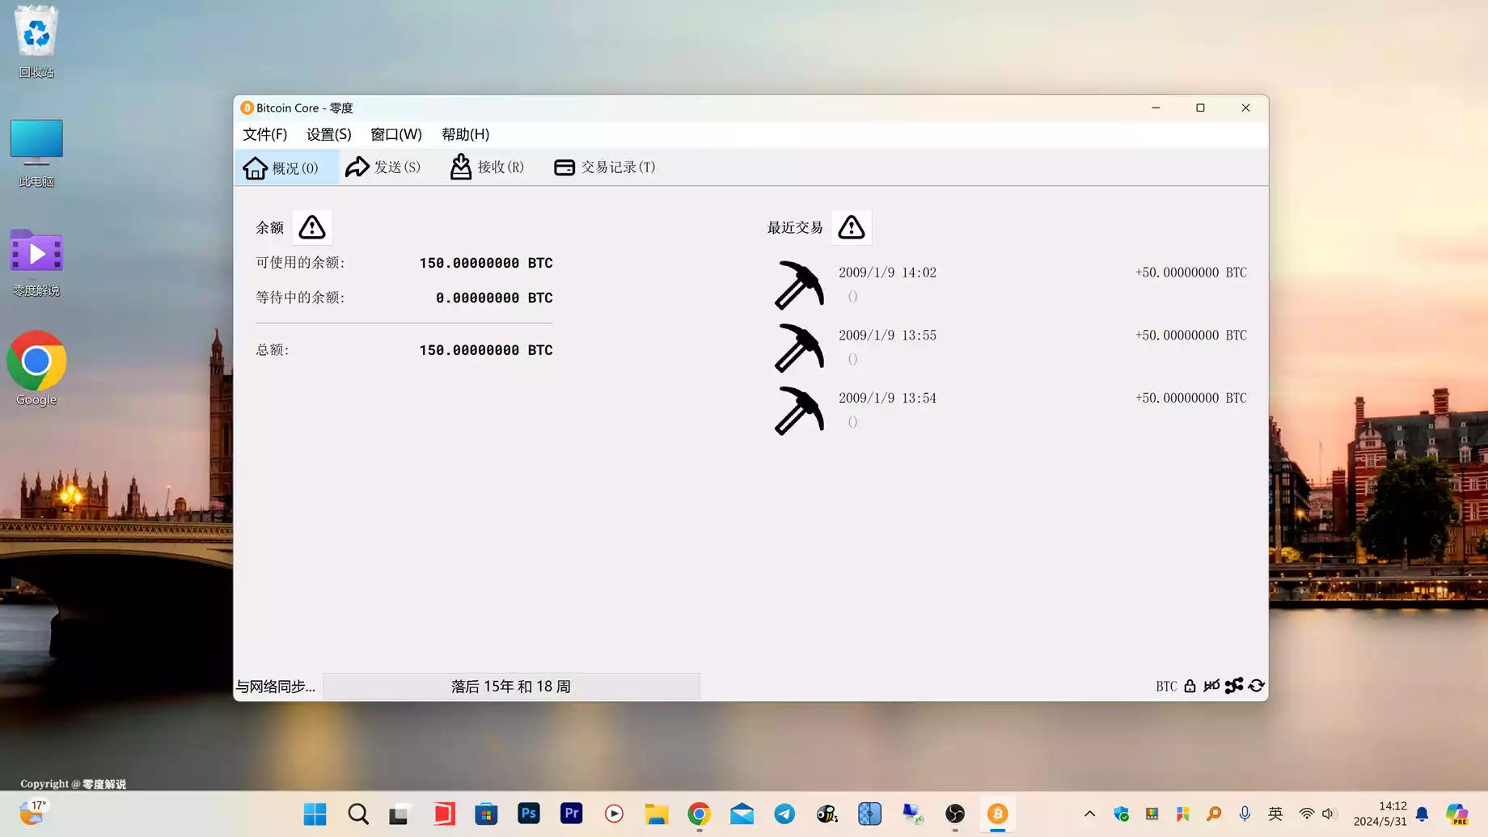
Task: Click the balance out-of-sync warning icon
Action: point(311,227)
